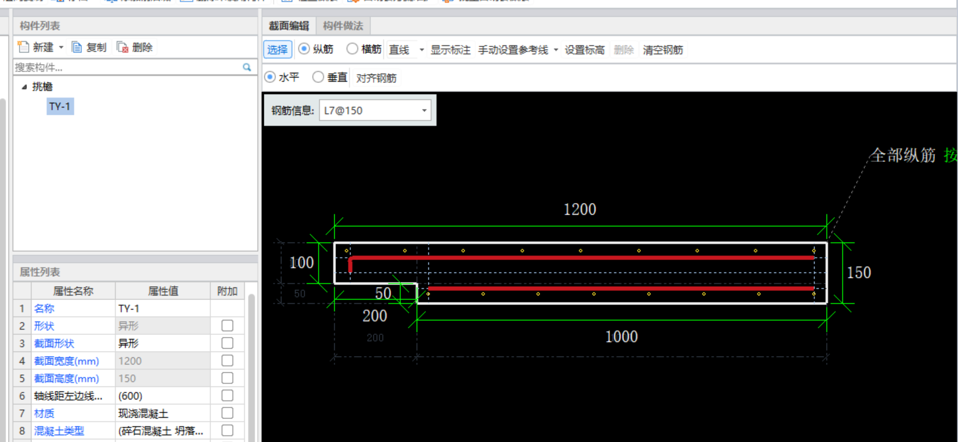958x442 pixels.
Task: Click the 选择 button
Action: (x=278, y=50)
